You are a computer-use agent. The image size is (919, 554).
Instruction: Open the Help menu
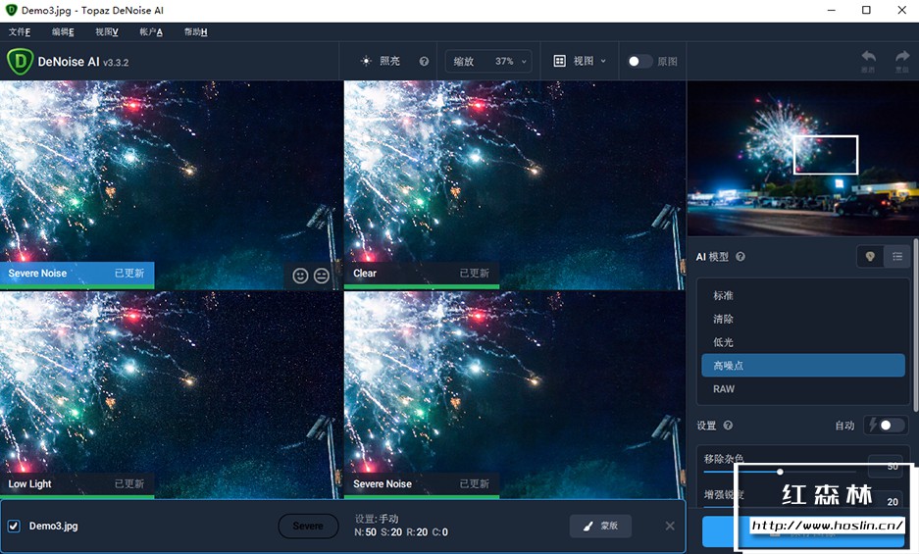195,31
